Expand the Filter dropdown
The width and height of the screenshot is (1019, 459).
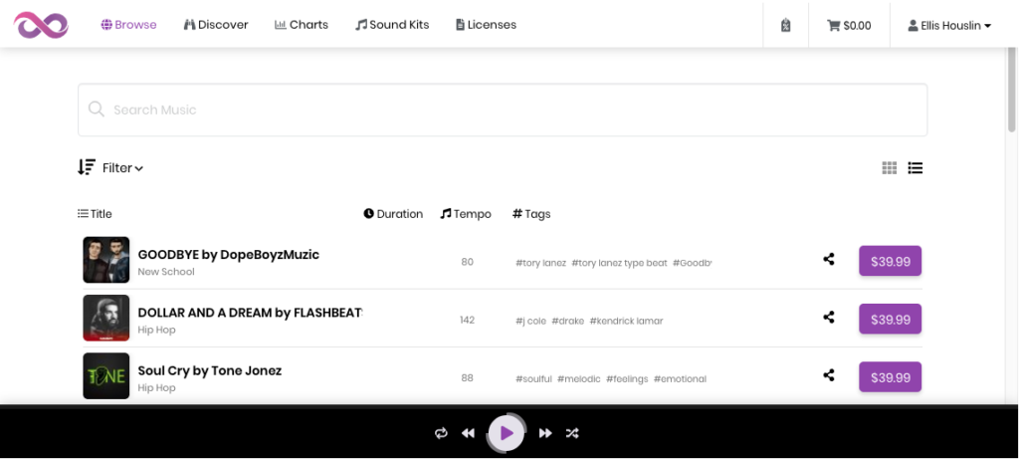[122, 168]
